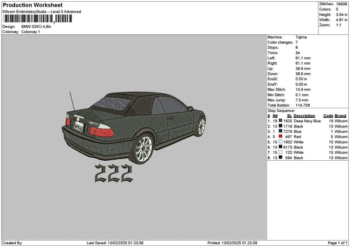
Task: Click the Brand column header
Action: click(341, 115)
